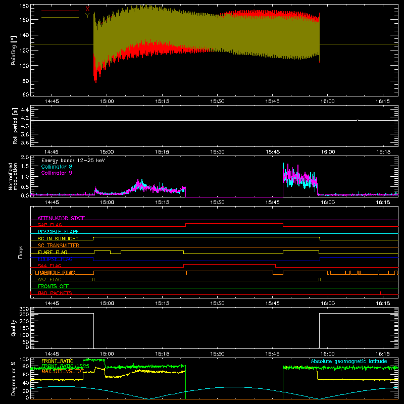The width and height of the screenshot is (404, 404).
Task: Click 15:15 tick under modulation plot
Action: [162, 203]
